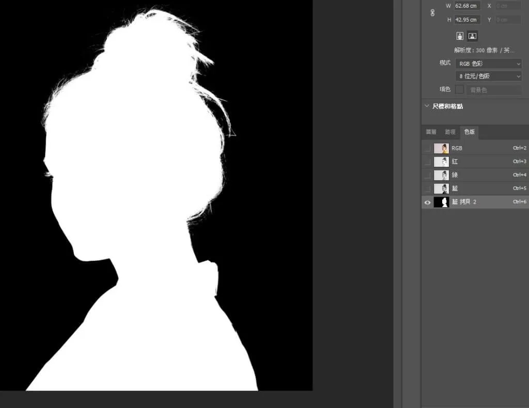Toggle the width-height constrain link icon
The image size is (529, 408).
[x=432, y=13]
